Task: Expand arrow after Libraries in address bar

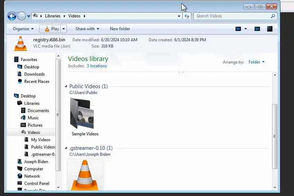Action: (64, 16)
